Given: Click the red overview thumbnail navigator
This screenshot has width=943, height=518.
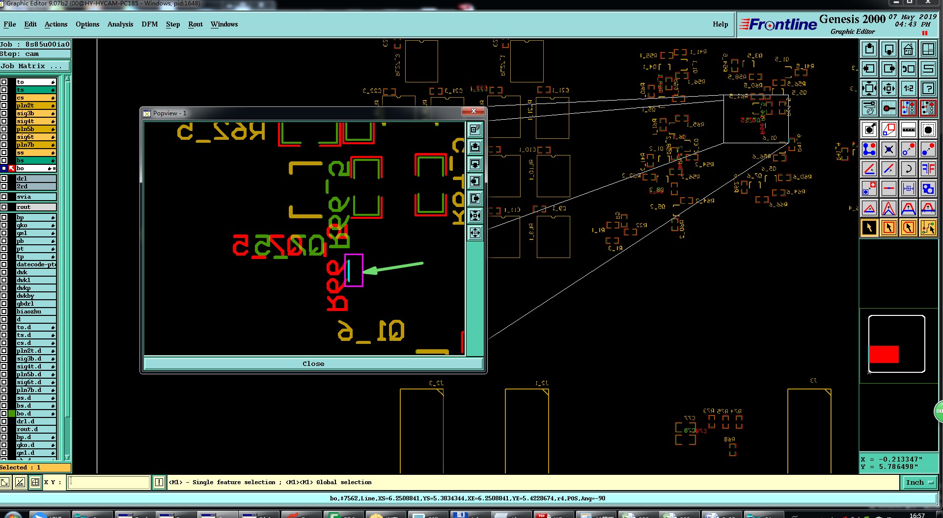Looking at the screenshot, I should (x=884, y=354).
